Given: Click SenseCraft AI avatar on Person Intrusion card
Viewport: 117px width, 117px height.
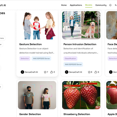Looking at the screenshot, I should (x=67, y=72).
